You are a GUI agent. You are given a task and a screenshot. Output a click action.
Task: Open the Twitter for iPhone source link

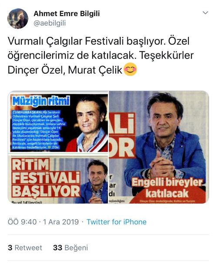click(116, 222)
